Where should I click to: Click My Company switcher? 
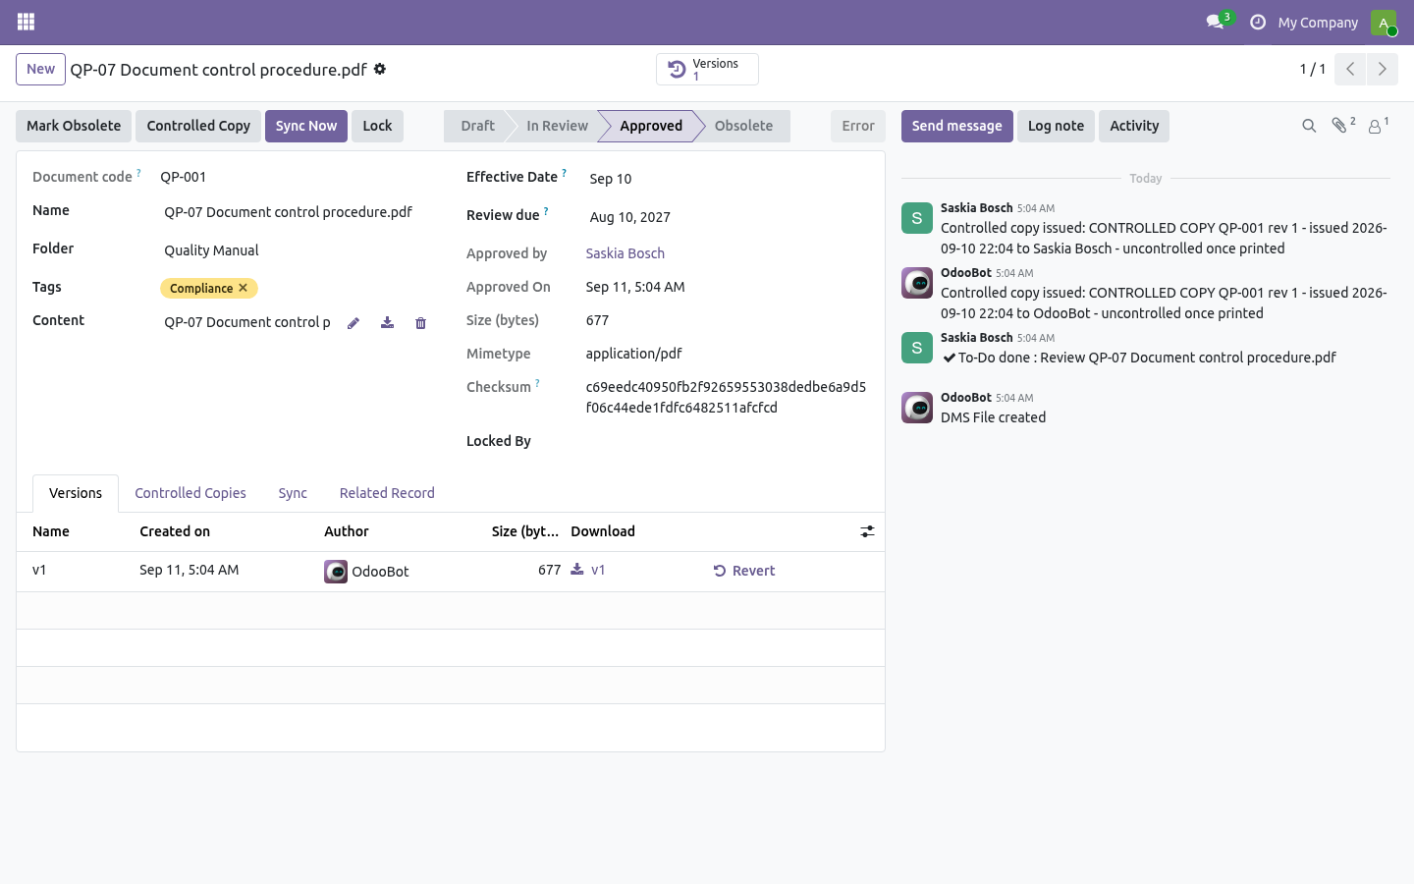(x=1318, y=23)
